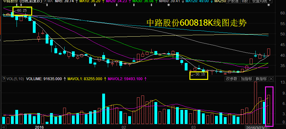
Task: Click the double-left arrow at chart bottom
Action: (x=3, y=127)
